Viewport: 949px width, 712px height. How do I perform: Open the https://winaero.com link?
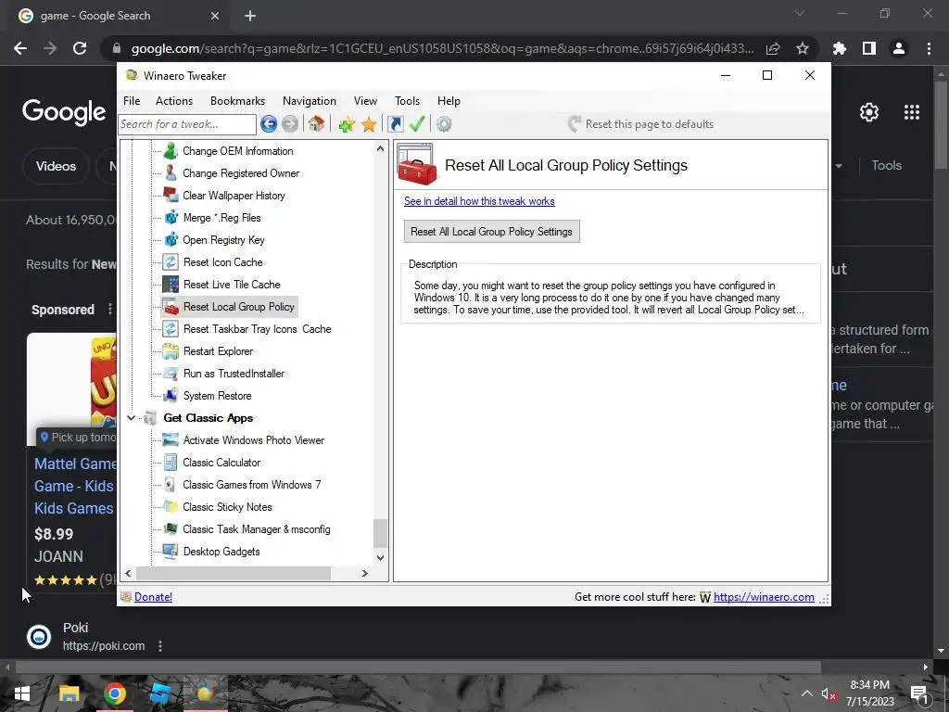coord(764,597)
